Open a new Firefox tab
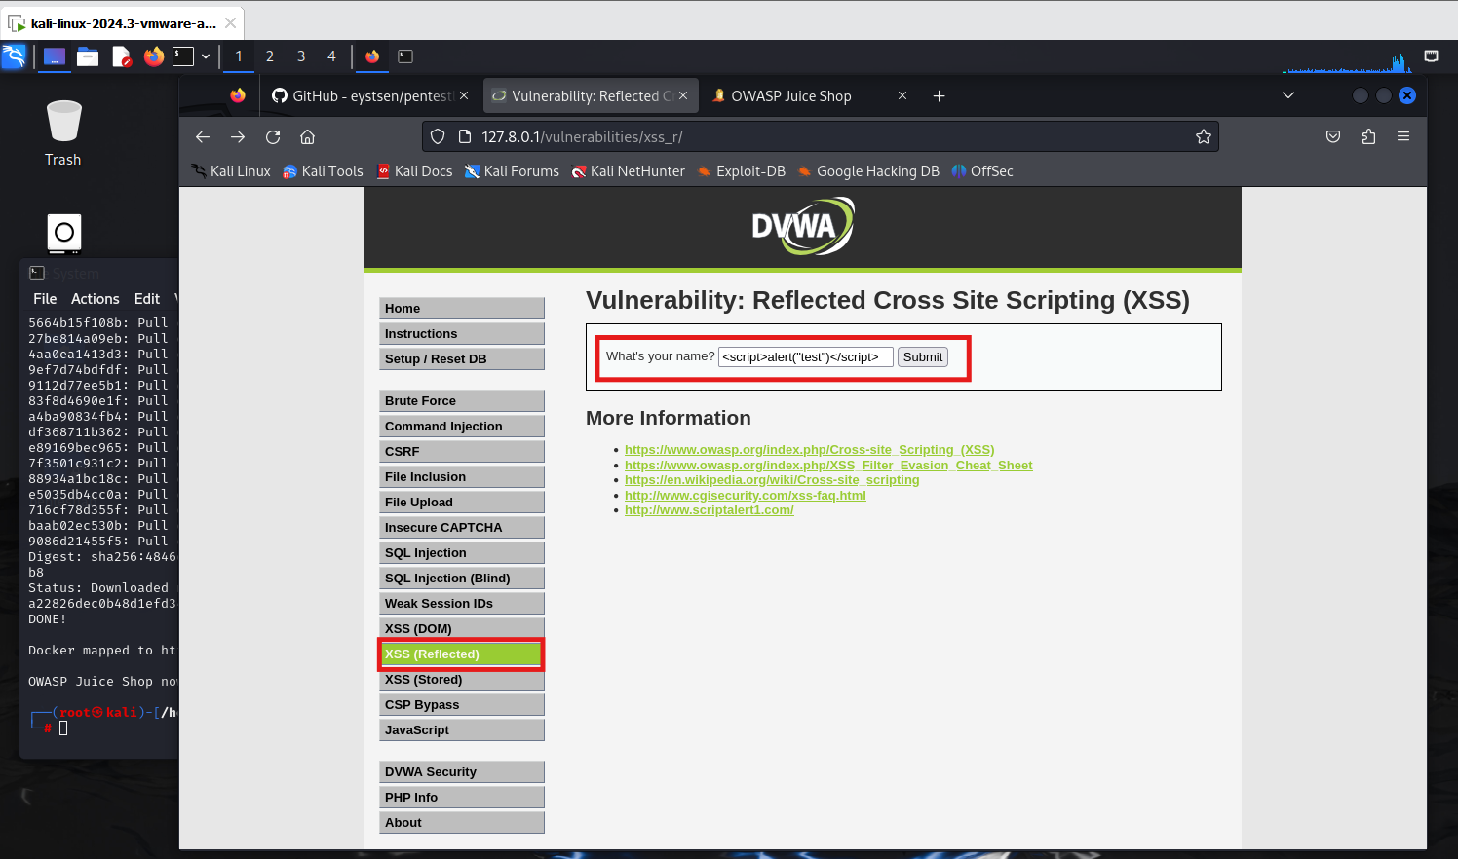This screenshot has width=1458, height=859. (939, 95)
